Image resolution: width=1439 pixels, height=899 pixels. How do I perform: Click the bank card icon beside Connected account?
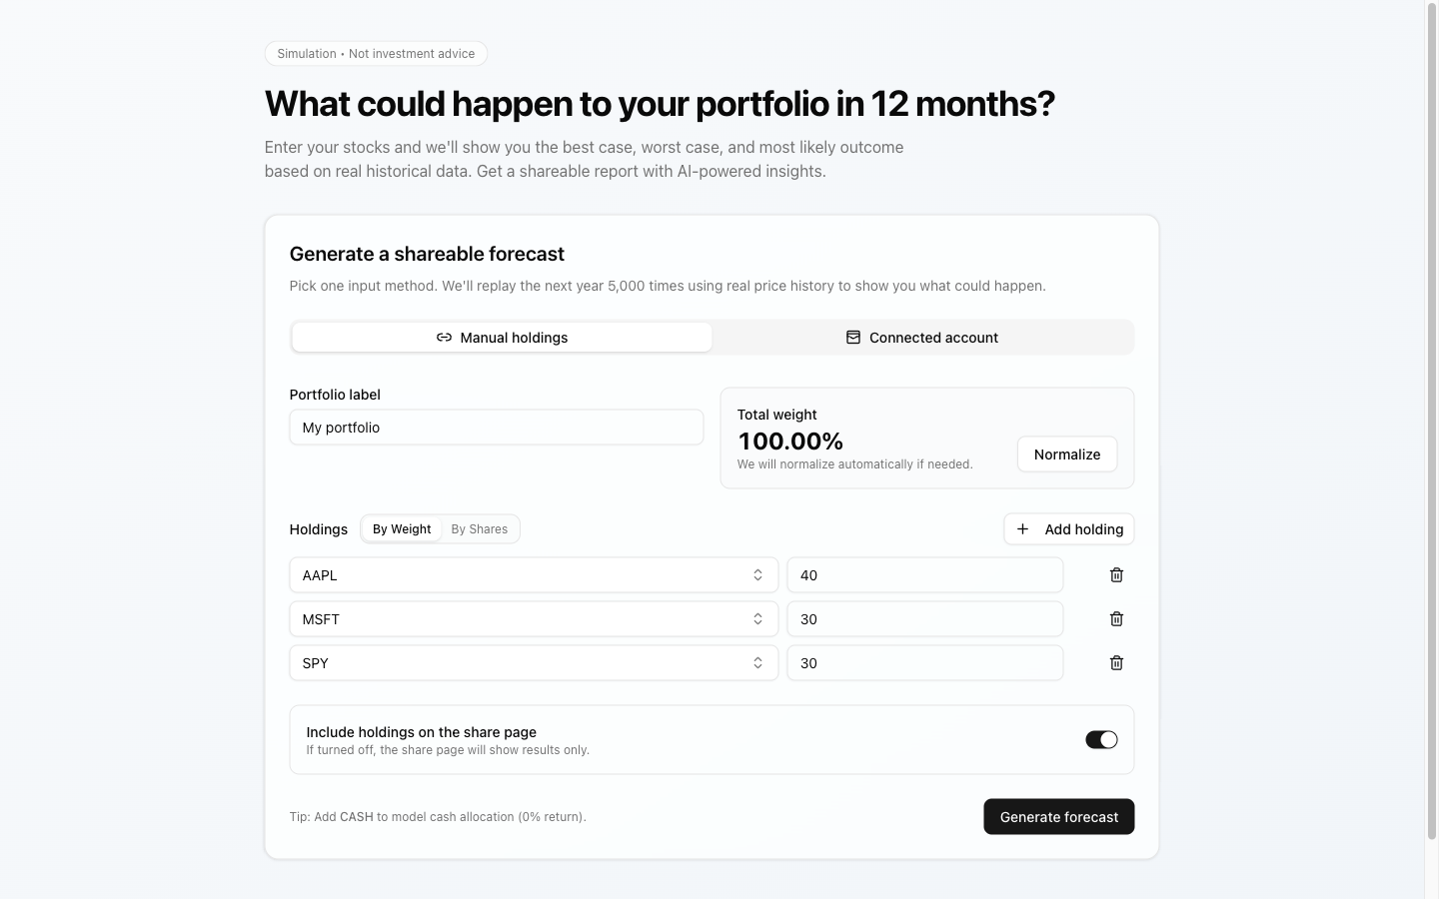(852, 338)
